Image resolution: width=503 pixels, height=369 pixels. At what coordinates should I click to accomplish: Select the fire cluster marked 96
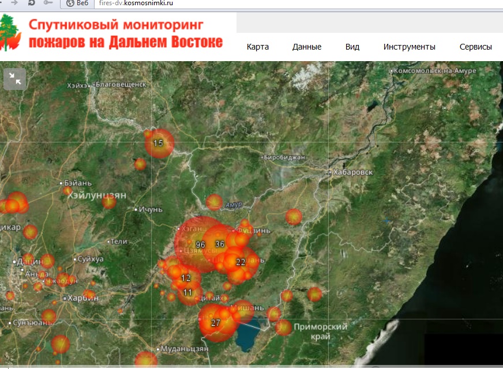click(x=200, y=244)
